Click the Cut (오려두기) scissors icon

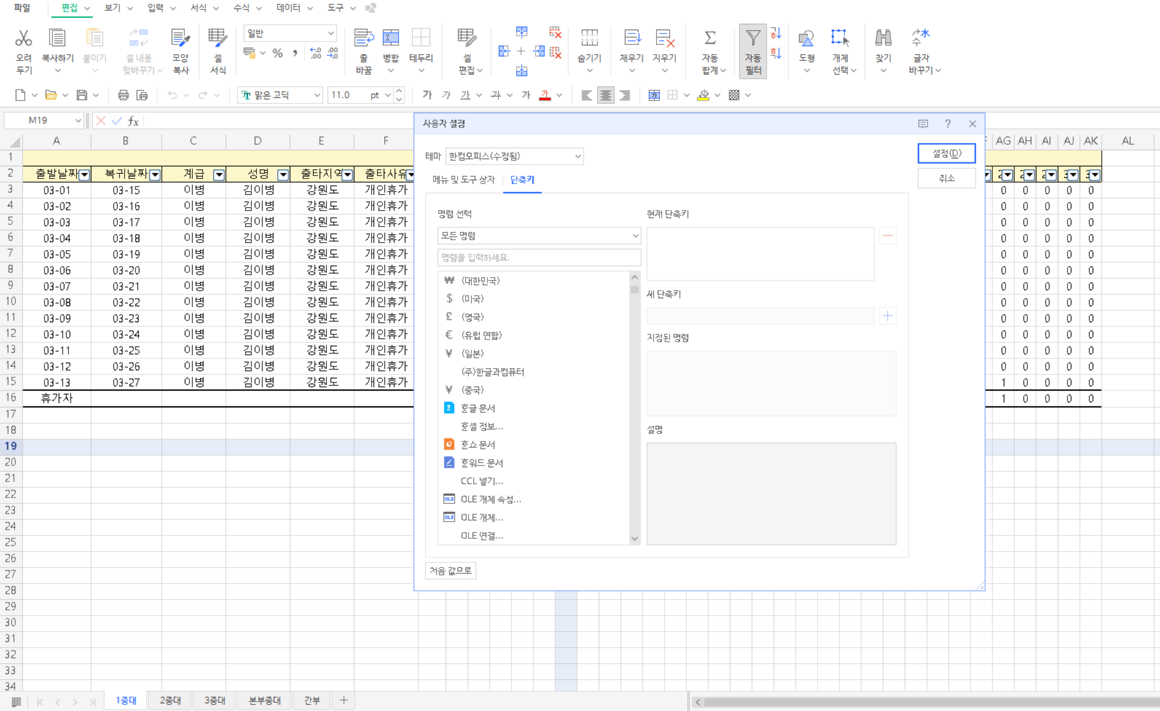tap(23, 38)
